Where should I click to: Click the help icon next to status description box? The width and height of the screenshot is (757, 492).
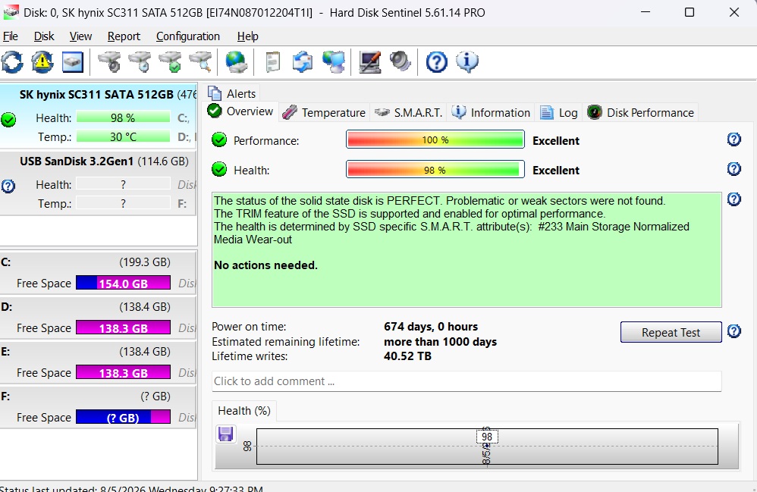[733, 199]
